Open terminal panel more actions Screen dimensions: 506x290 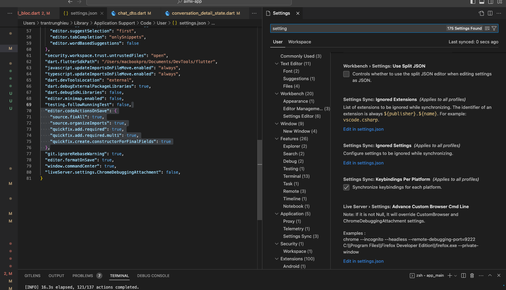[481, 275]
